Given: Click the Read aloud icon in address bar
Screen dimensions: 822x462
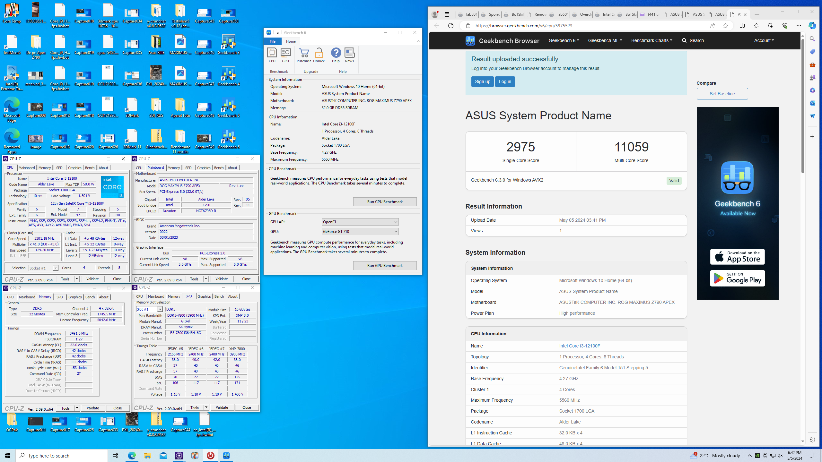Looking at the screenshot, I should tap(713, 26).
